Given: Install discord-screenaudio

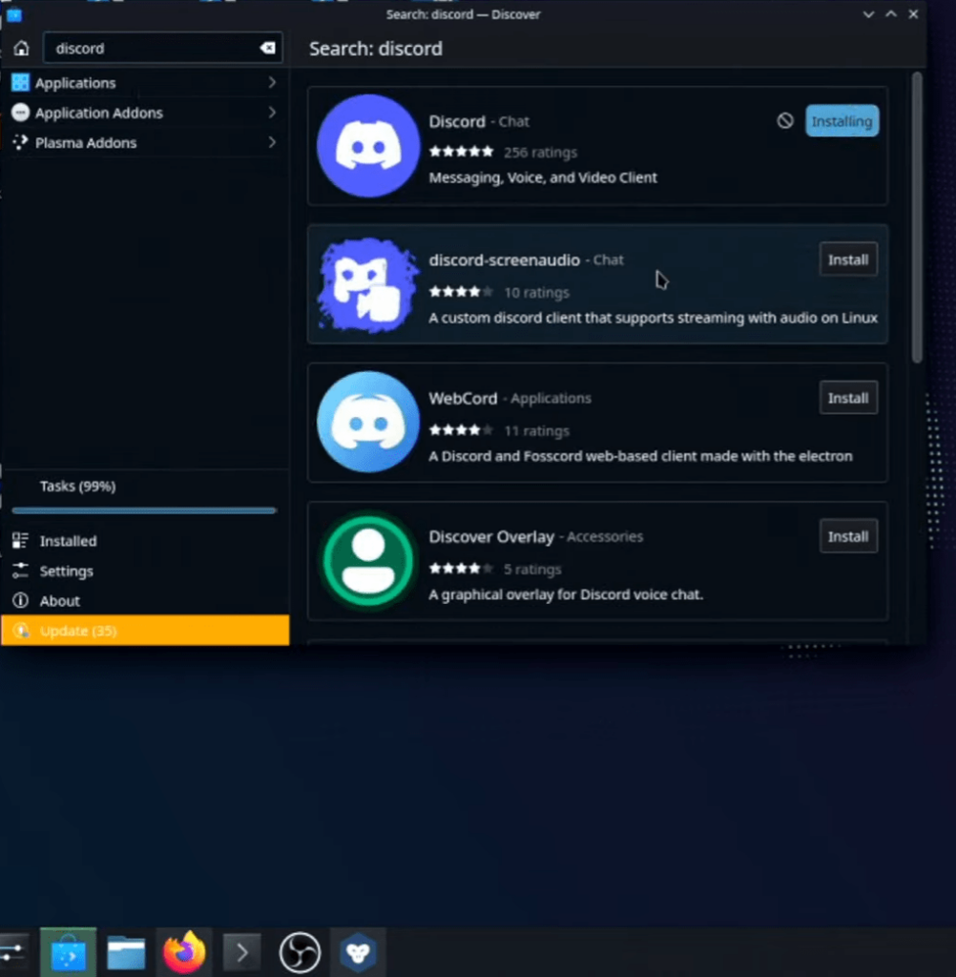Looking at the screenshot, I should [x=848, y=260].
